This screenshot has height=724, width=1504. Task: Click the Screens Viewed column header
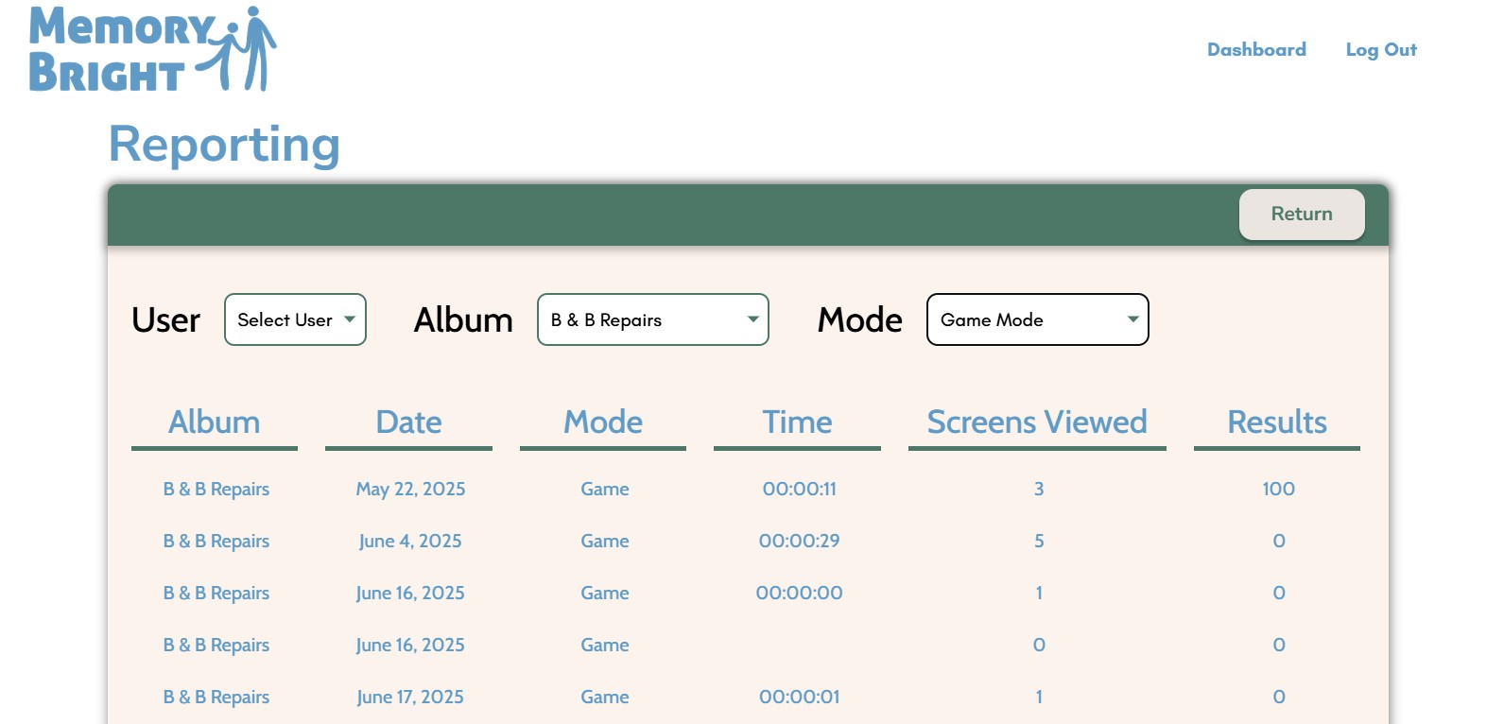point(1037,422)
